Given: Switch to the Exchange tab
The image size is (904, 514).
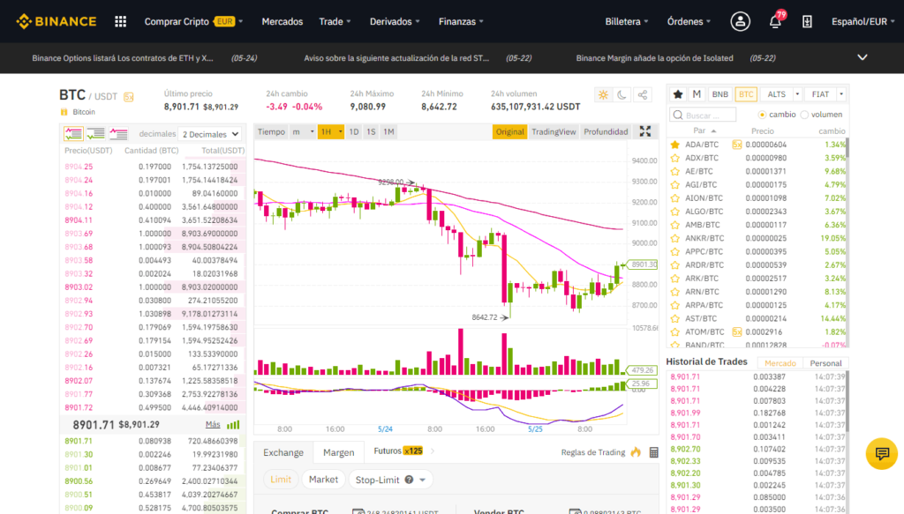Looking at the screenshot, I should tap(283, 452).
